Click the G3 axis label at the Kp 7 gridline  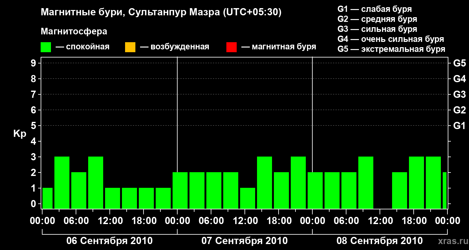point(460,94)
